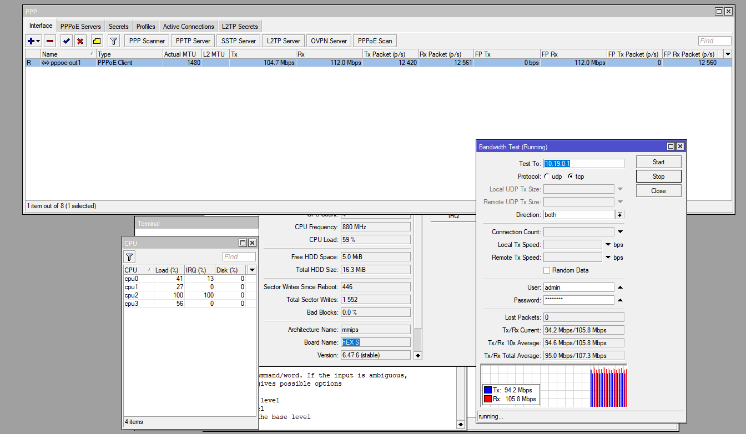Image resolution: width=746 pixels, height=434 pixels.
Task: Click the SSTP Server button
Action: 239,41
